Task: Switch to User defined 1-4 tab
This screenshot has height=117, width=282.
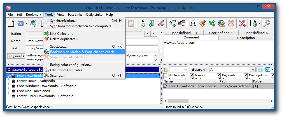Action: point(184,33)
